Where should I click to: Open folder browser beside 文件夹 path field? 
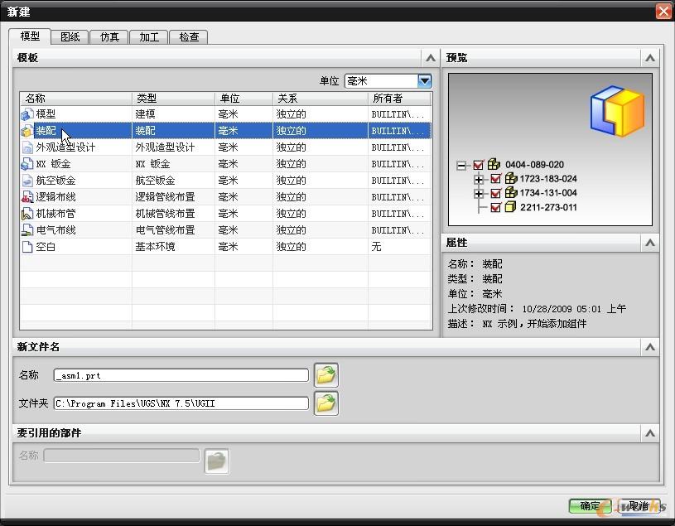326,403
